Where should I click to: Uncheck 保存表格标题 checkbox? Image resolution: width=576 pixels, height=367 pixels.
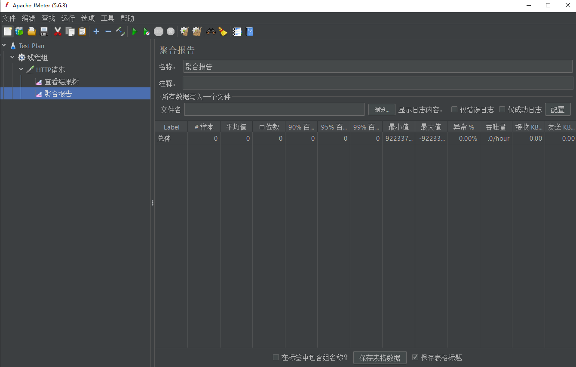coord(415,357)
